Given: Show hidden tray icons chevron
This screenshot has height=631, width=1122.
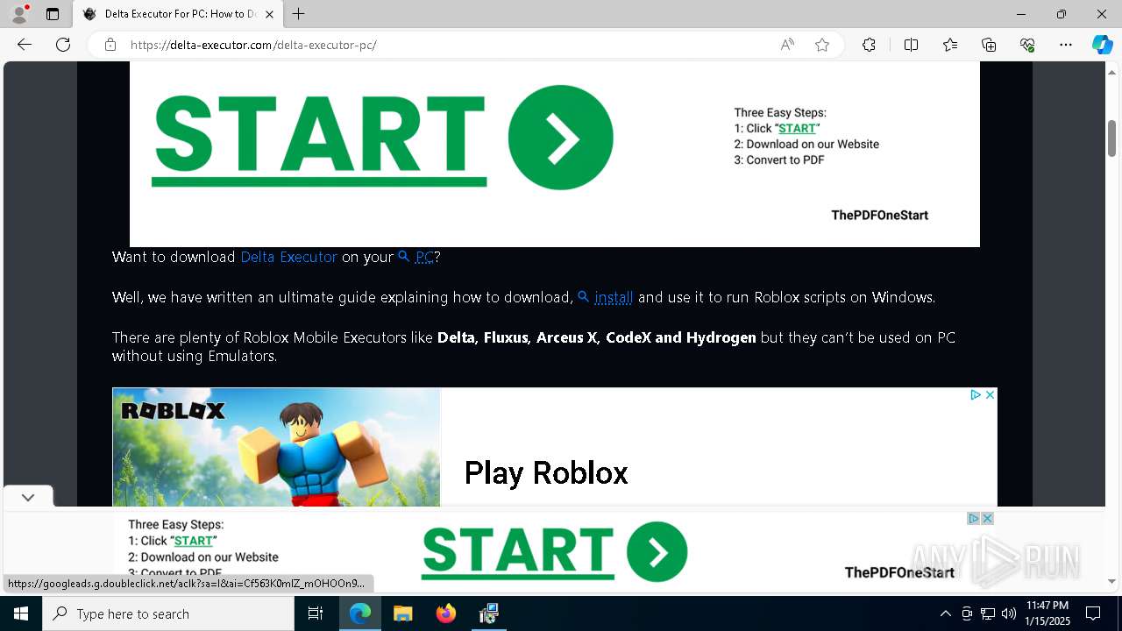Looking at the screenshot, I should pos(945,613).
